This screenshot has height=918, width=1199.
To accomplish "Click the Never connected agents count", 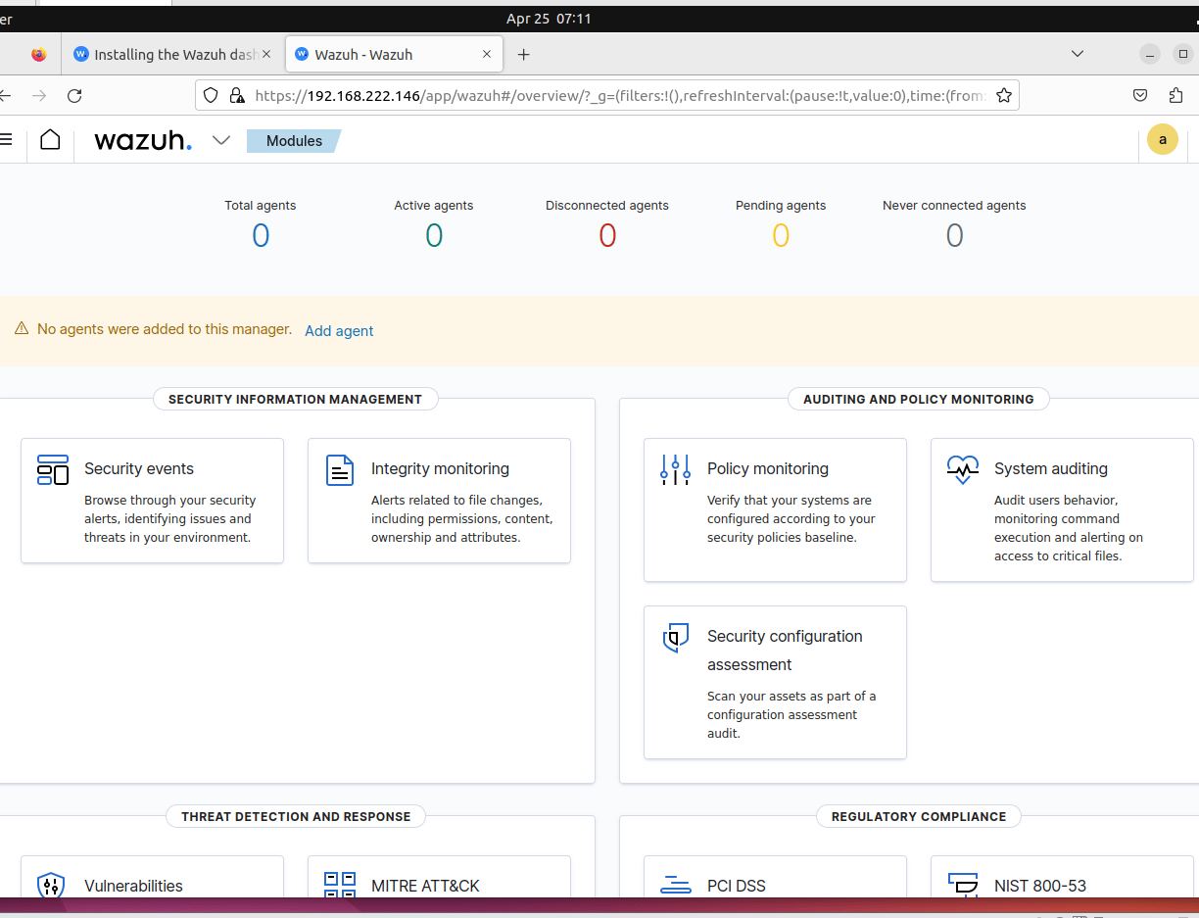I will [x=954, y=236].
